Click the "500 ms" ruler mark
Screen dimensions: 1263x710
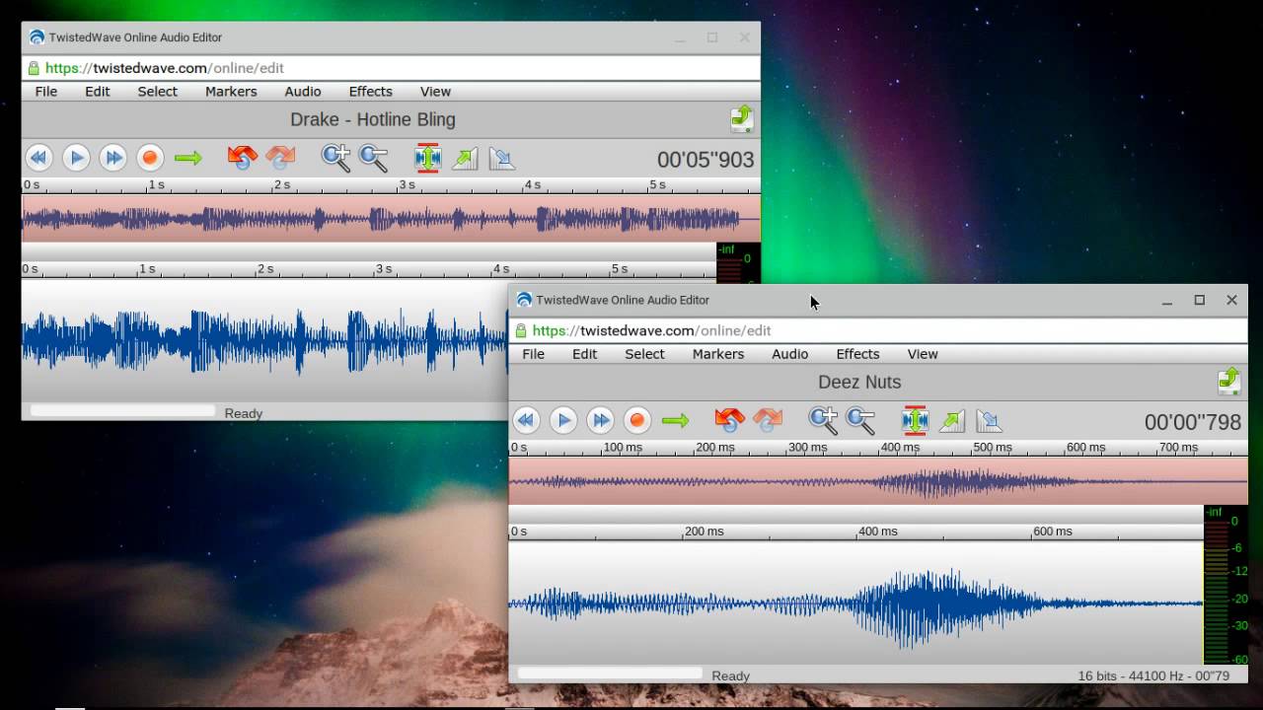click(992, 448)
